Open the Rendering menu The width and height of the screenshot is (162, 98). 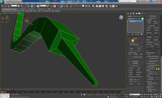click(55, 3)
